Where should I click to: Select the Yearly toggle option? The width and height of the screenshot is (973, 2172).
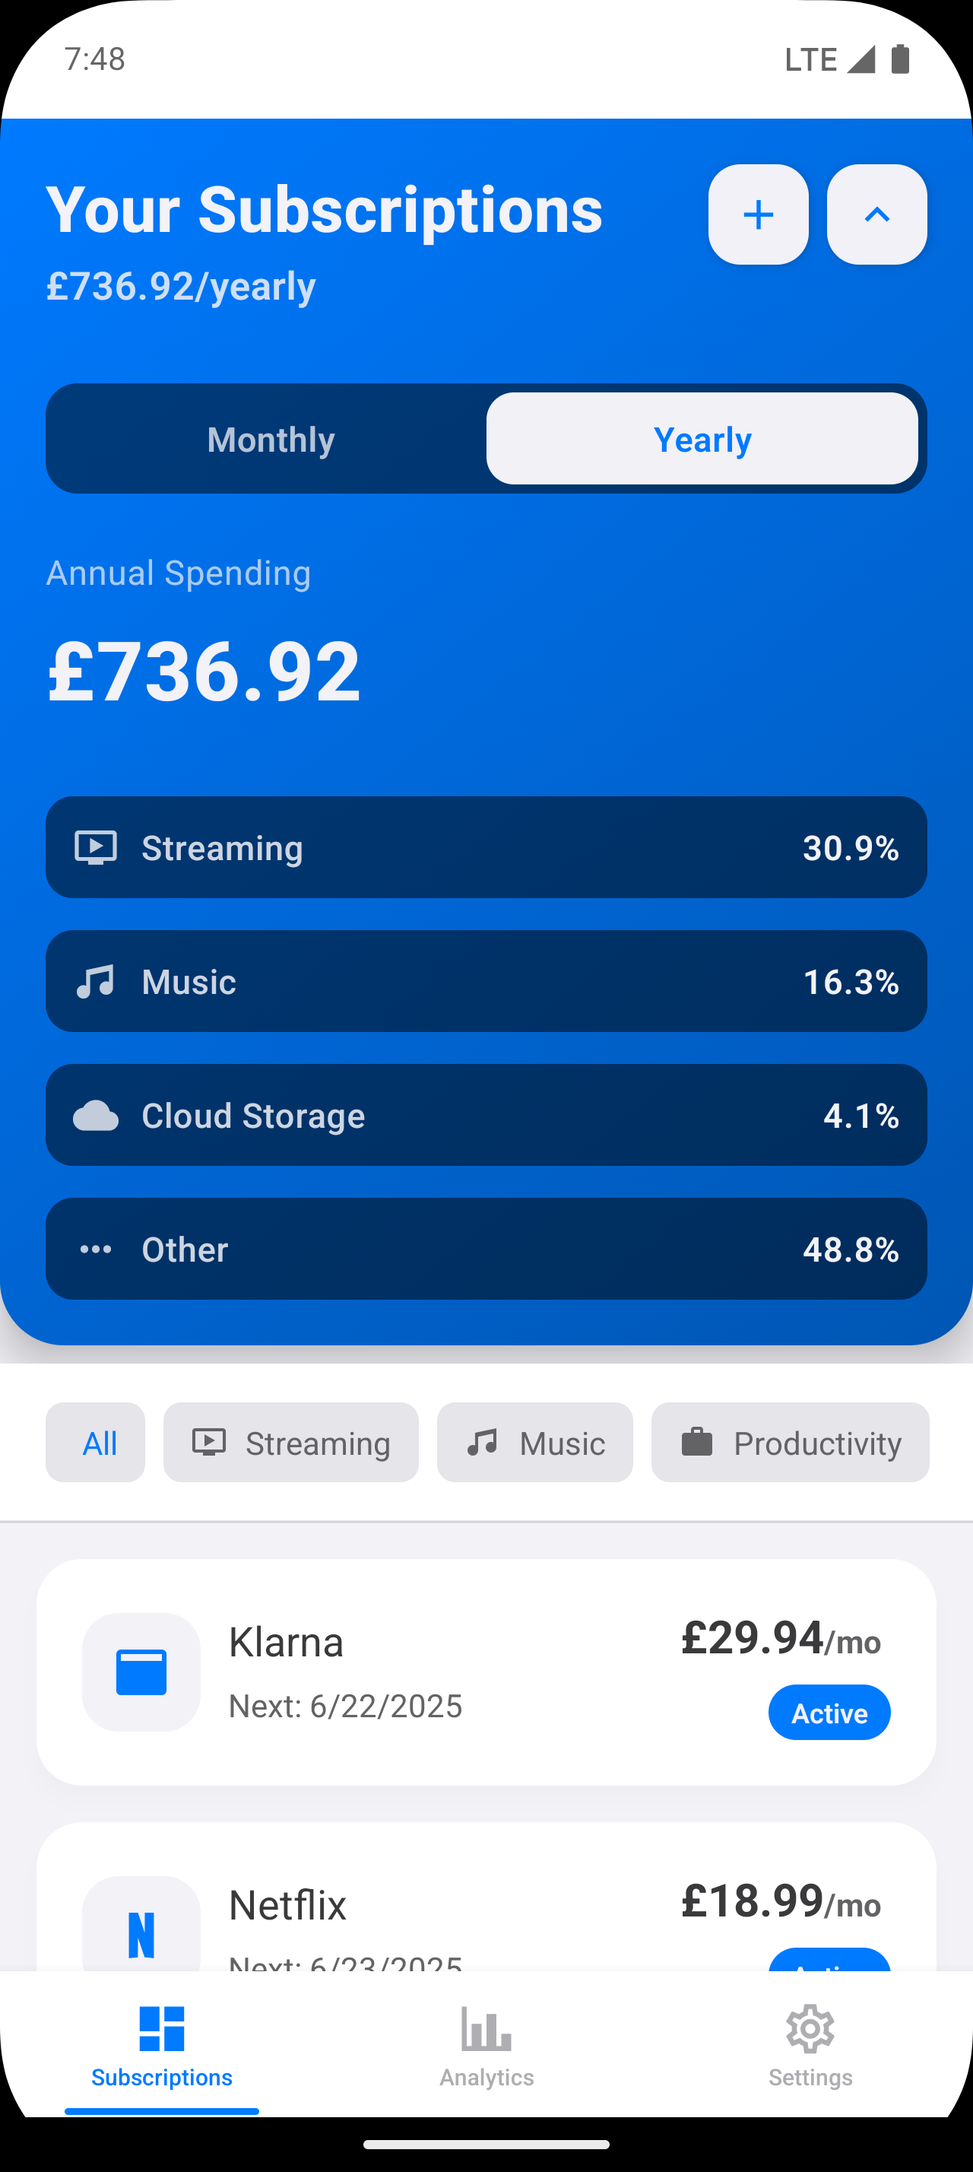tap(702, 439)
